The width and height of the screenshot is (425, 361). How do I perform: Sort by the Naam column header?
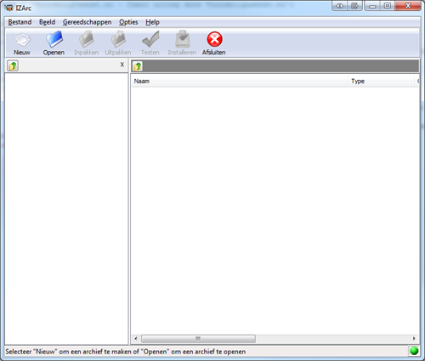click(x=240, y=82)
